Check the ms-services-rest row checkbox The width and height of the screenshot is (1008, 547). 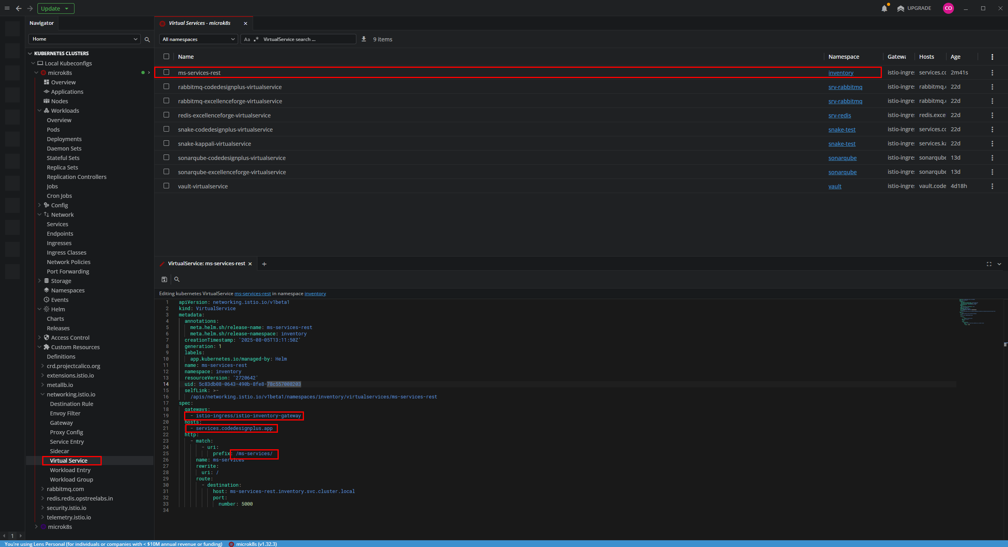coord(166,72)
